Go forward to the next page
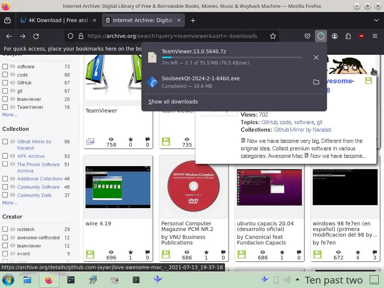 click(x=22, y=36)
